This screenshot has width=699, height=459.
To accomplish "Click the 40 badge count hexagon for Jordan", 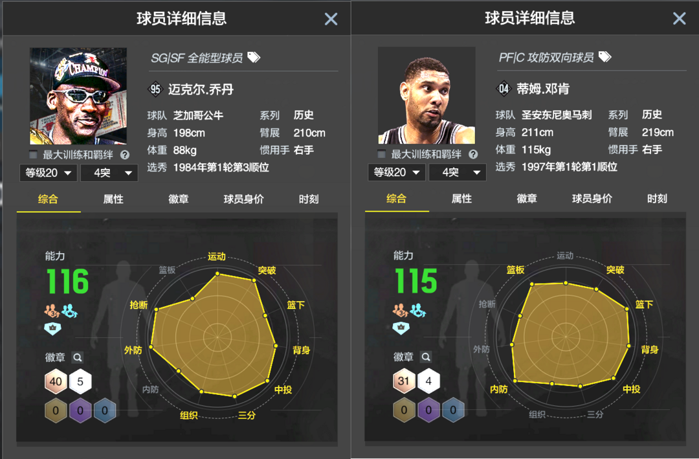I will click(x=56, y=381).
